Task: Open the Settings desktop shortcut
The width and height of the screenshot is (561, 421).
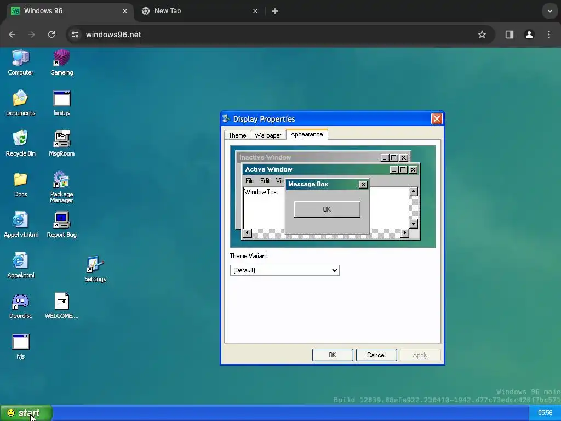Action: pyautogui.click(x=95, y=269)
